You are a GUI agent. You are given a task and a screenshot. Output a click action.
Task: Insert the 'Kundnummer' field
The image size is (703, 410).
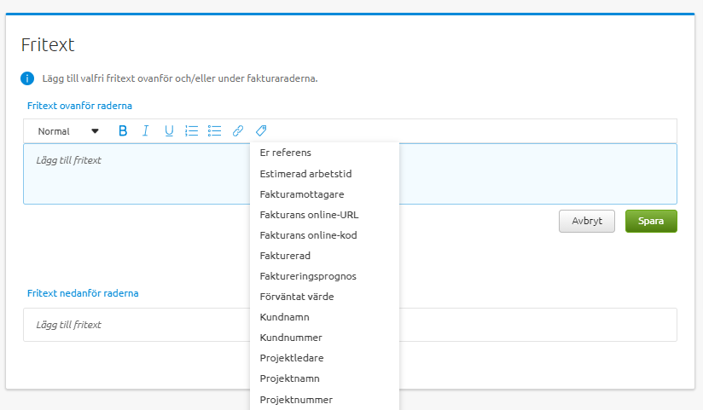tap(291, 338)
